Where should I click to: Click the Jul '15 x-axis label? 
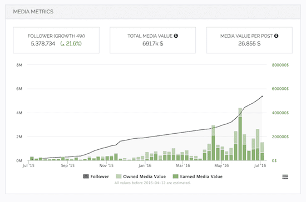[28, 165]
